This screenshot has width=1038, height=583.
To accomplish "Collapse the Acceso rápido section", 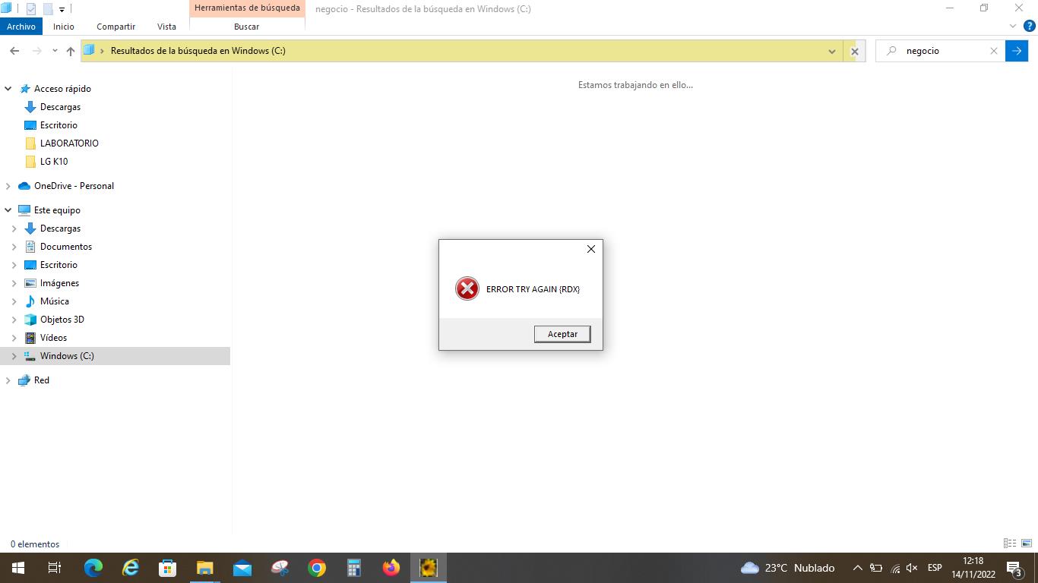I will [x=8, y=89].
